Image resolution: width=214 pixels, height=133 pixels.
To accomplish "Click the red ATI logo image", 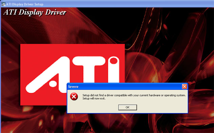I will pos(72,74).
